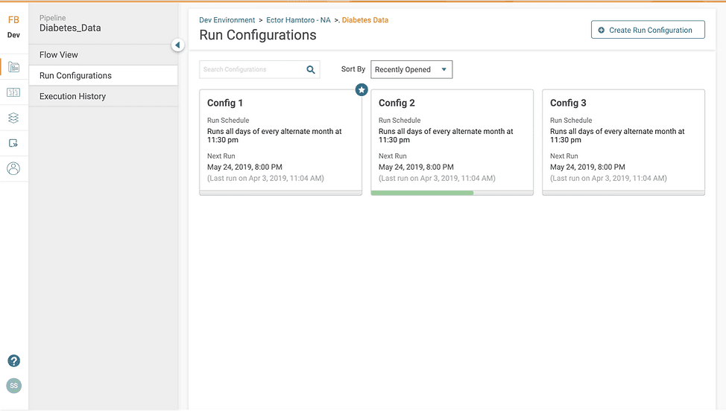Open the pipeline files icon in sidebar
This screenshot has height=411, width=726.
13,67
